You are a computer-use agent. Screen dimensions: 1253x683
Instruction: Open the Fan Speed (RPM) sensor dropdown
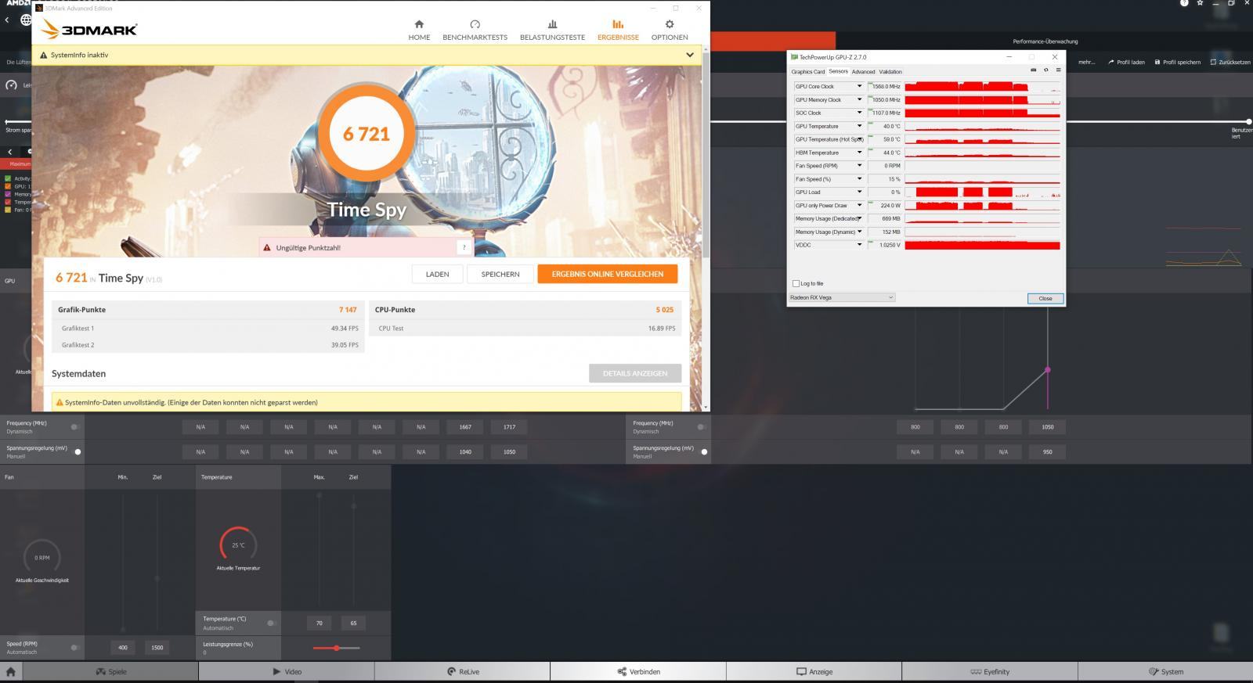pos(859,166)
